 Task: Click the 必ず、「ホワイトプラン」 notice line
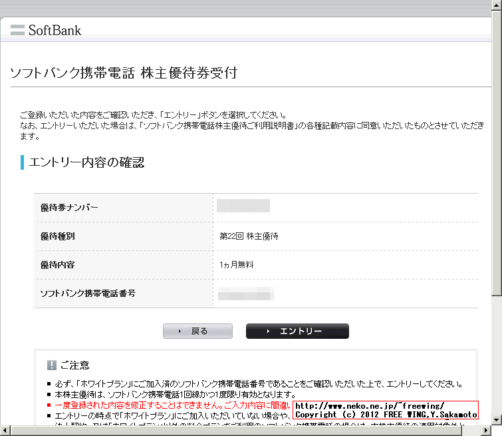[259, 383]
